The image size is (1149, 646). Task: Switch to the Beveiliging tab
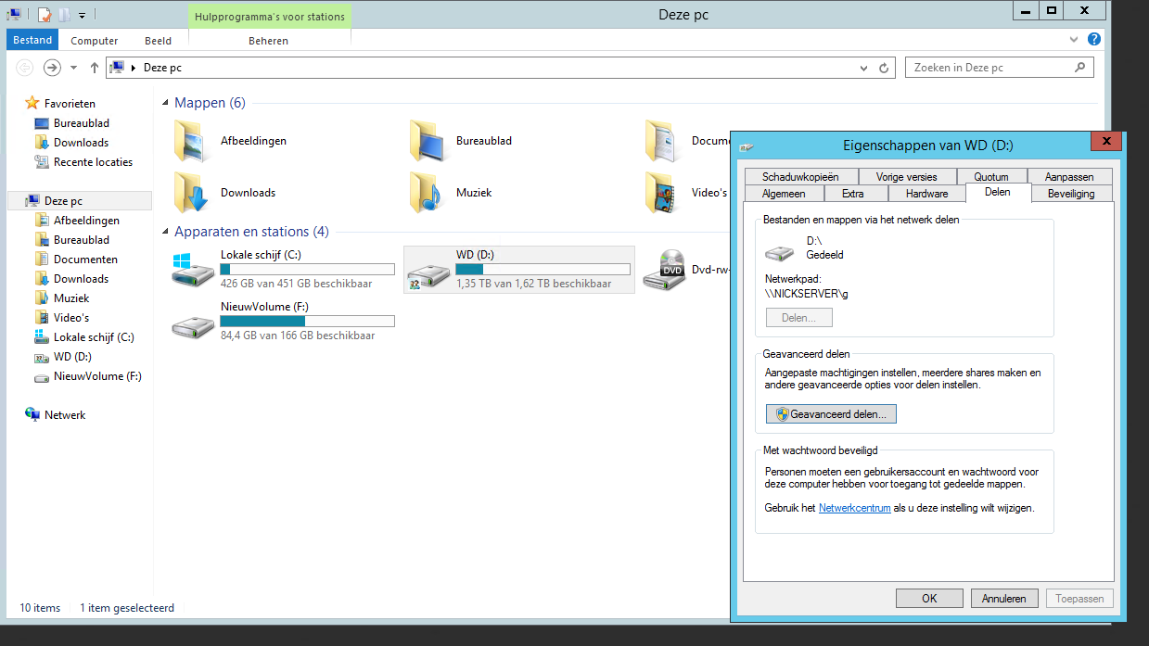[x=1070, y=194]
